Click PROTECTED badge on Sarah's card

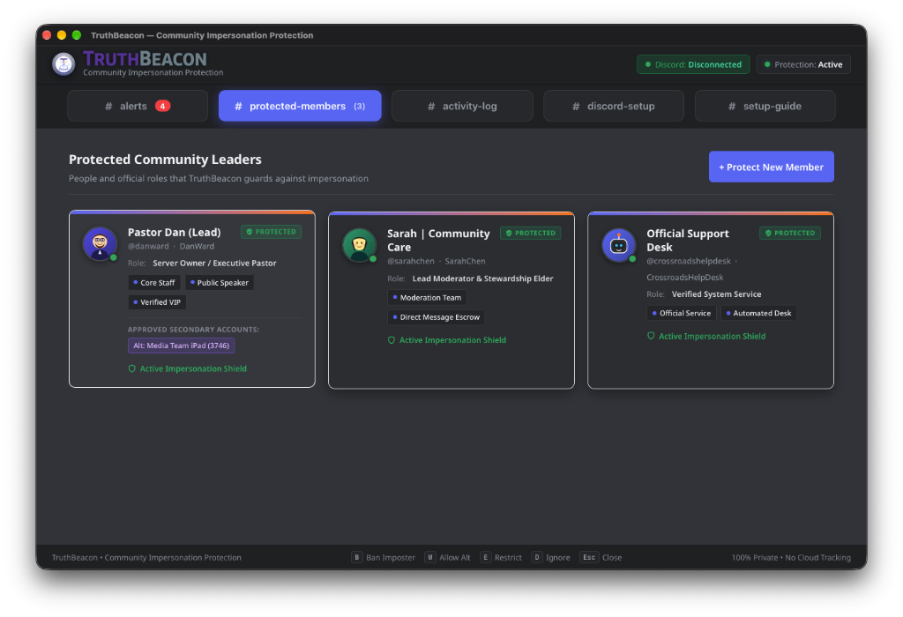[x=530, y=233]
